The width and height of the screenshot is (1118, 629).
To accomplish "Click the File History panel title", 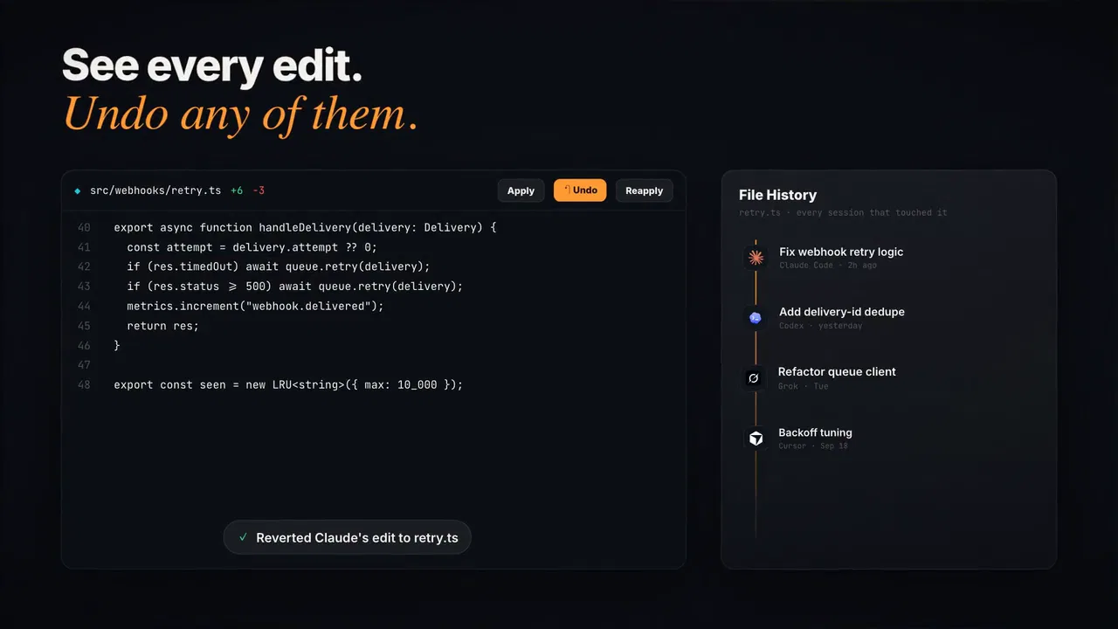I will pos(777,195).
